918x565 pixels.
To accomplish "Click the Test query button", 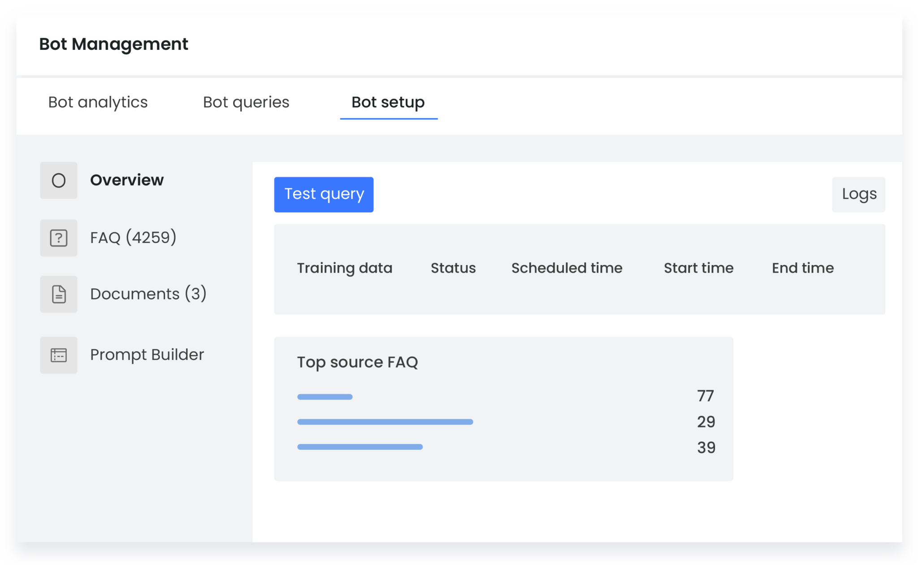I will point(324,194).
